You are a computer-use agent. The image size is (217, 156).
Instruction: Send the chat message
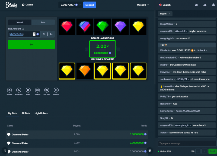(212, 151)
